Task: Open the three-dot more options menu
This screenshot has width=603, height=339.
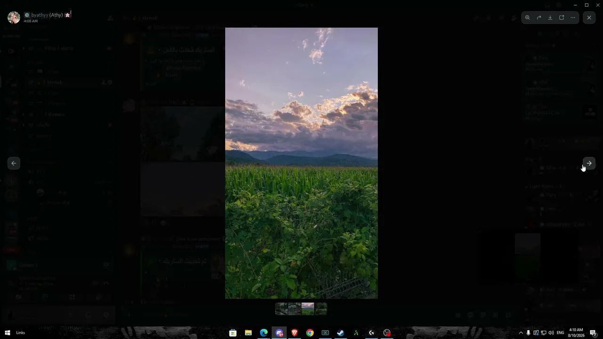Action: (x=573, y=18)
